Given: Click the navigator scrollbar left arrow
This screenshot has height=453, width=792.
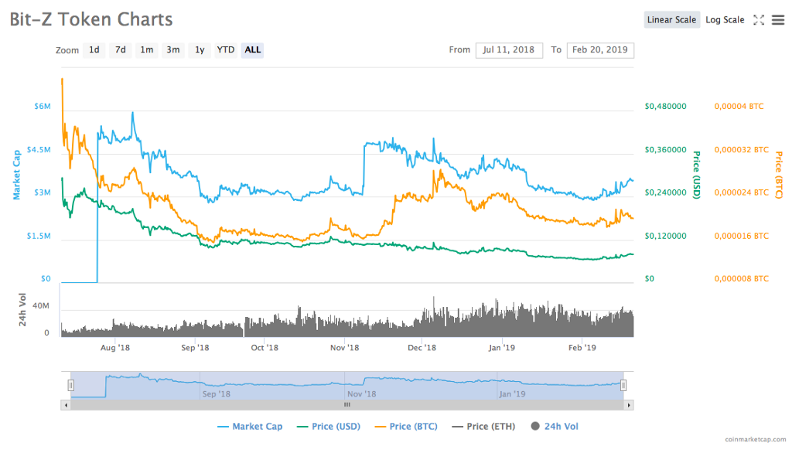Looking at the screenshot, I should [x=66, y=404].
